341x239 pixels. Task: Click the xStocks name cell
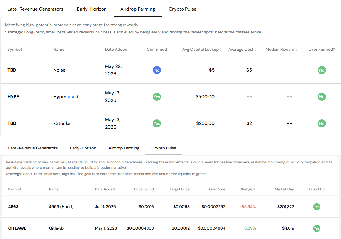[x=62, y=123]
